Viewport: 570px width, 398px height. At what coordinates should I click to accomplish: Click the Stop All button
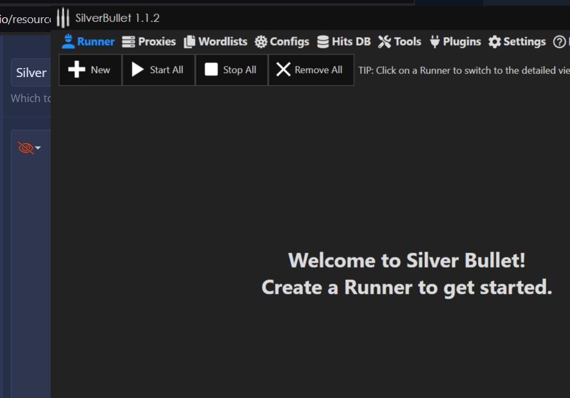click(231, 70)
